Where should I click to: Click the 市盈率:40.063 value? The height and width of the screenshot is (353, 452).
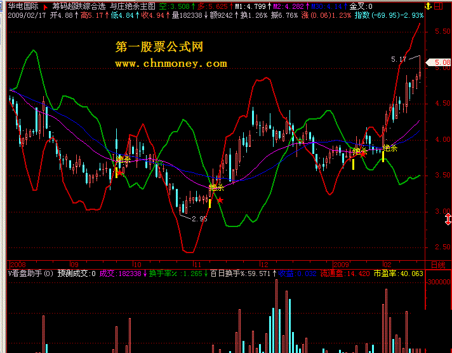click(399, 273)
